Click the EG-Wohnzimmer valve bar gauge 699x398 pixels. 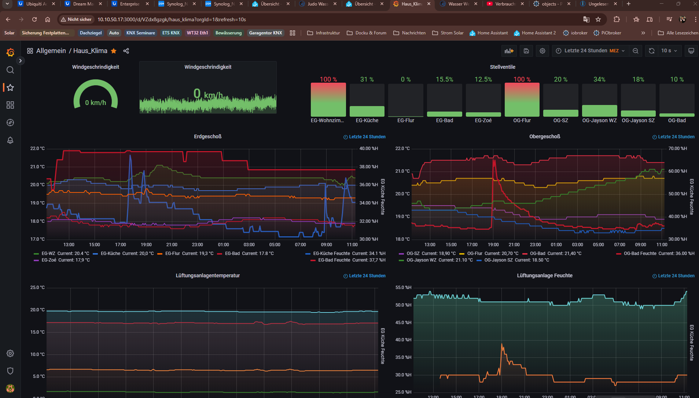[328, 99]
